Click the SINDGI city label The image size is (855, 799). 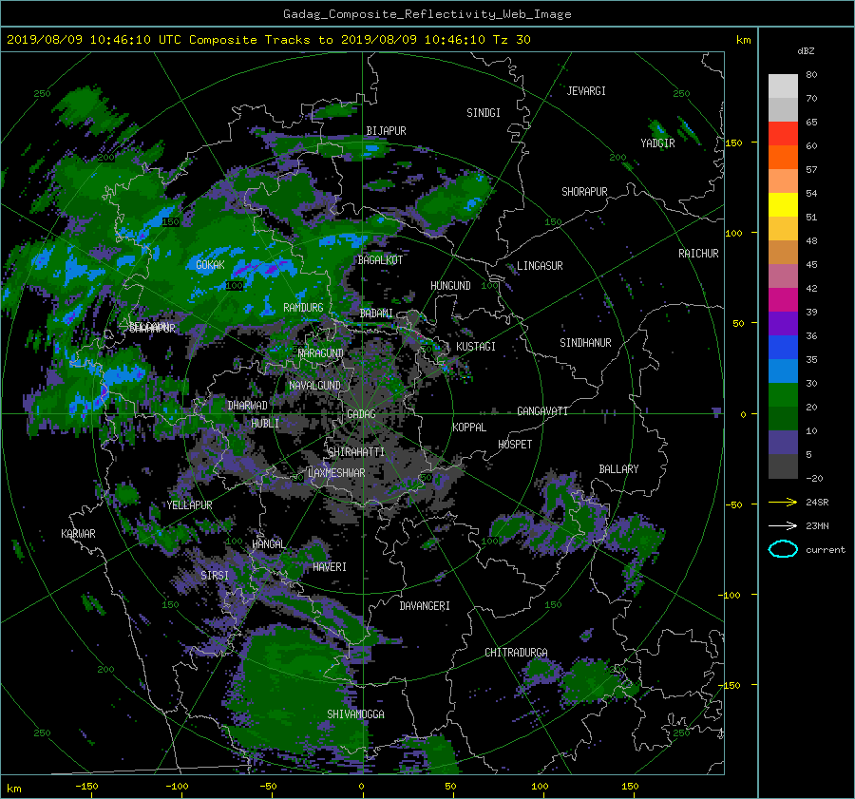pyautogui.click(x=484, y=113)
